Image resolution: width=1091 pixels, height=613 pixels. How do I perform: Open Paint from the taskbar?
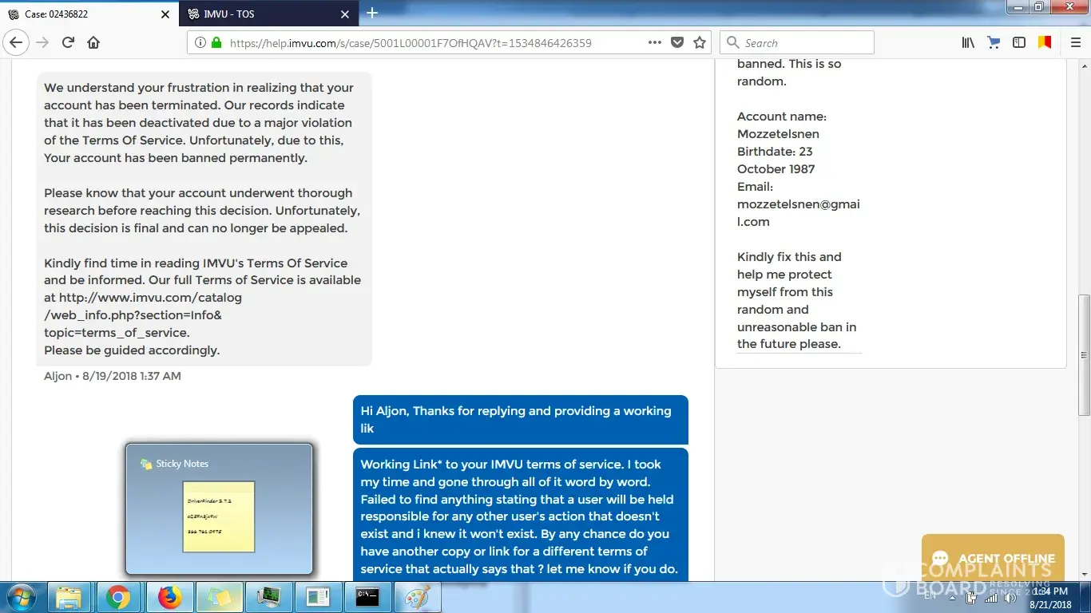point(416,597)
